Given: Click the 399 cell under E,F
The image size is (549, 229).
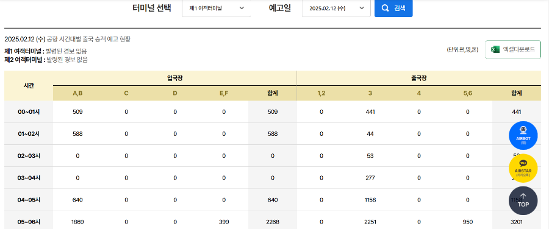Looking at the screenshot, I should pos(224,222).
